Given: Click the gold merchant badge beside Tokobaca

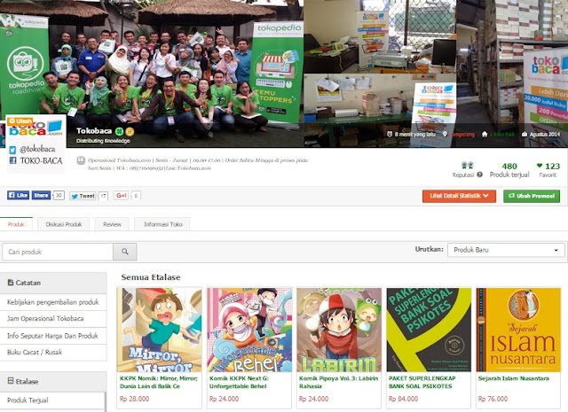Looking at the screenshot, I should [130, 131].
